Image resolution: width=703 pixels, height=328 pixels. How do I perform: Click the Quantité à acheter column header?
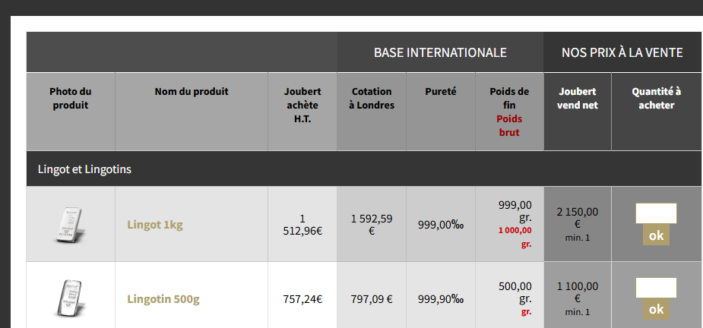[x=656, y=98]
